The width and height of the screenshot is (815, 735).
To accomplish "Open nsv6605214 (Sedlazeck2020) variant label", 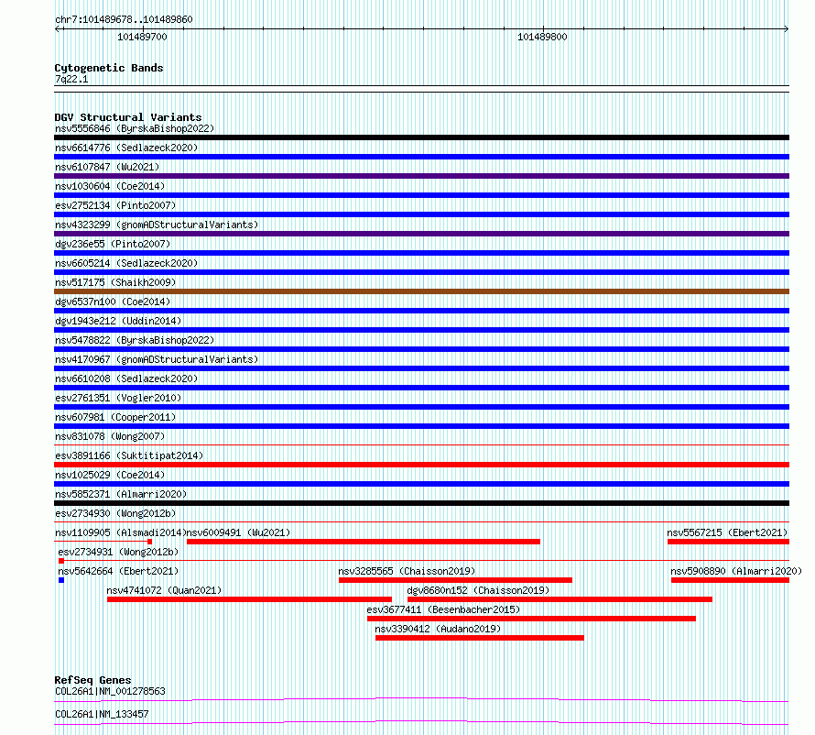I will point(126,263).
